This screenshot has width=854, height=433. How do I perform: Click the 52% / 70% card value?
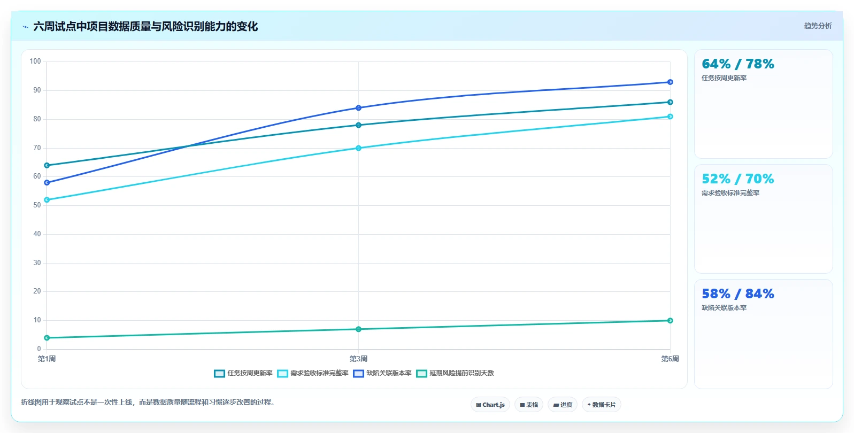[738, 179]
